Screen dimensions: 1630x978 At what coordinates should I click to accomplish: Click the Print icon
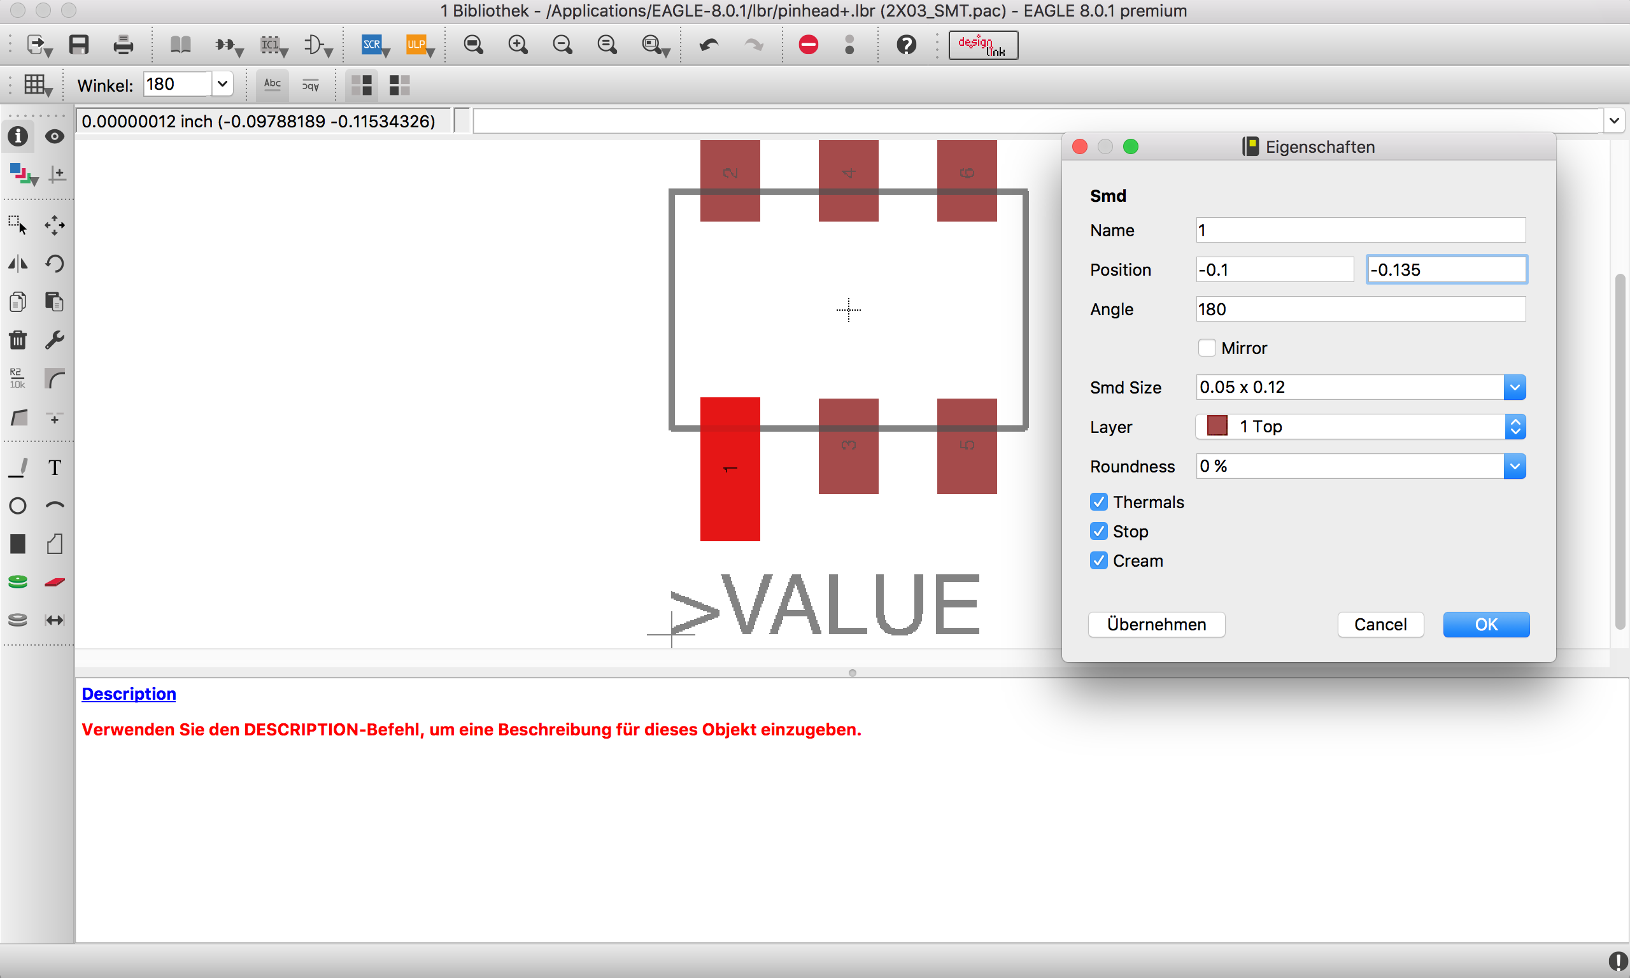click(124, 45)
